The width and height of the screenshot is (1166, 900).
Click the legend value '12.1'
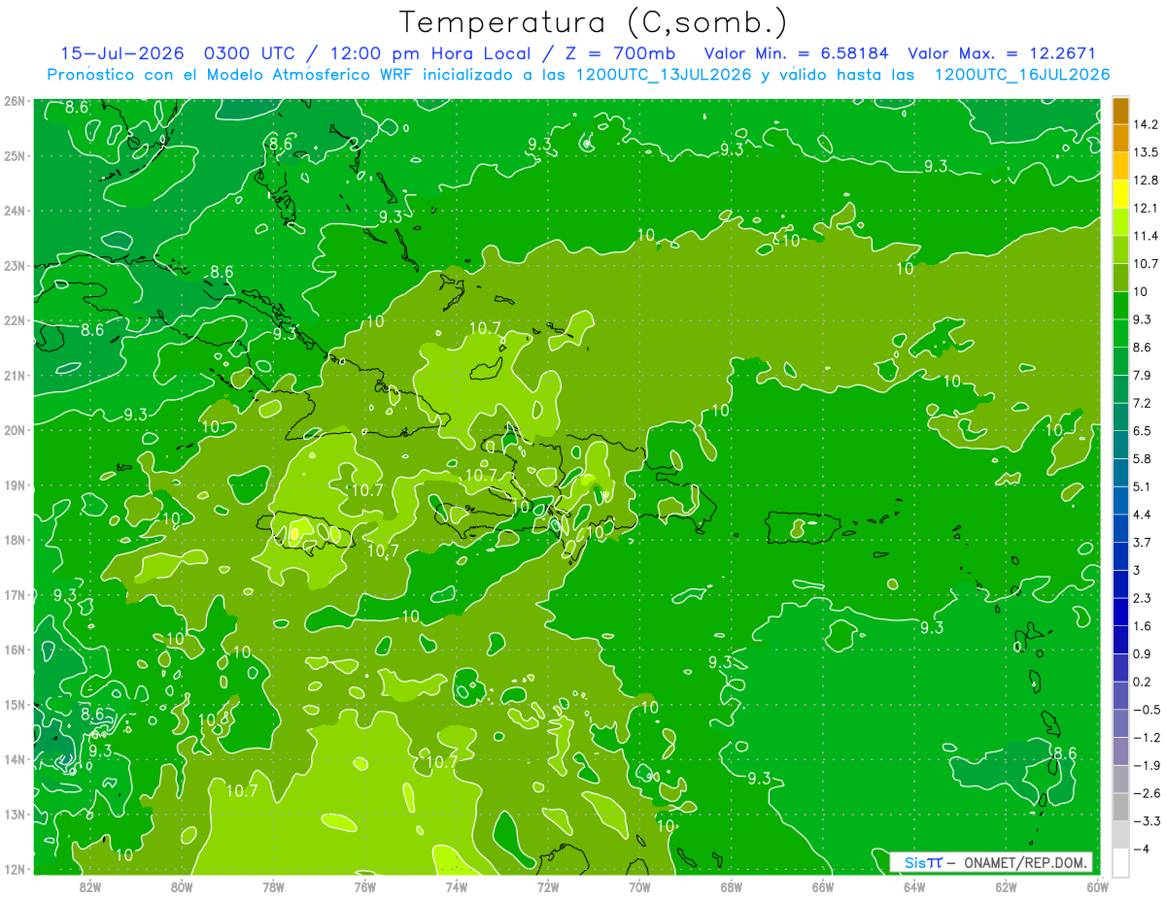coord(1145,208)
